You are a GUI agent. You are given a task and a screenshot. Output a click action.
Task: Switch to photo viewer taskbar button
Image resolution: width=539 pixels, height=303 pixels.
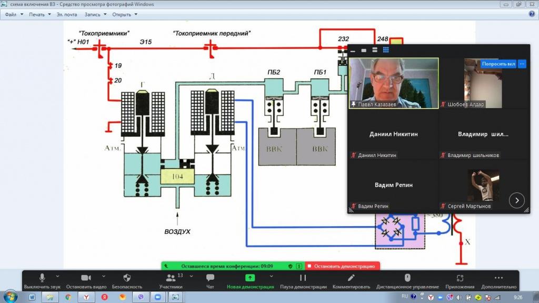pyautogui.click(x=175, y=297)
